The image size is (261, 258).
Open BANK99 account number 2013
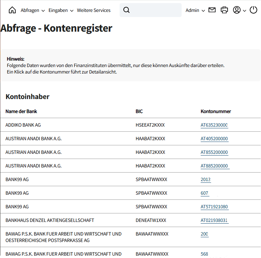[x=205, y=179]
